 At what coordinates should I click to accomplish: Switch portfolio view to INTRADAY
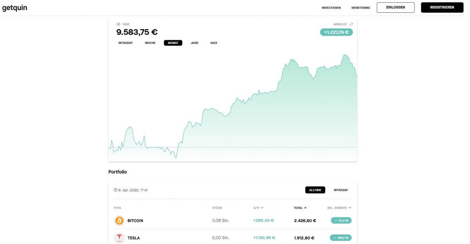[x=341, y=190]
